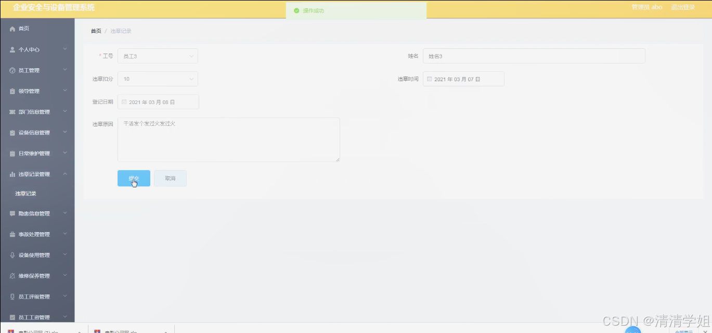712x333 pixels.
Task: Click inside the 违章原因 text area
Action: click(x=228, y=139)
